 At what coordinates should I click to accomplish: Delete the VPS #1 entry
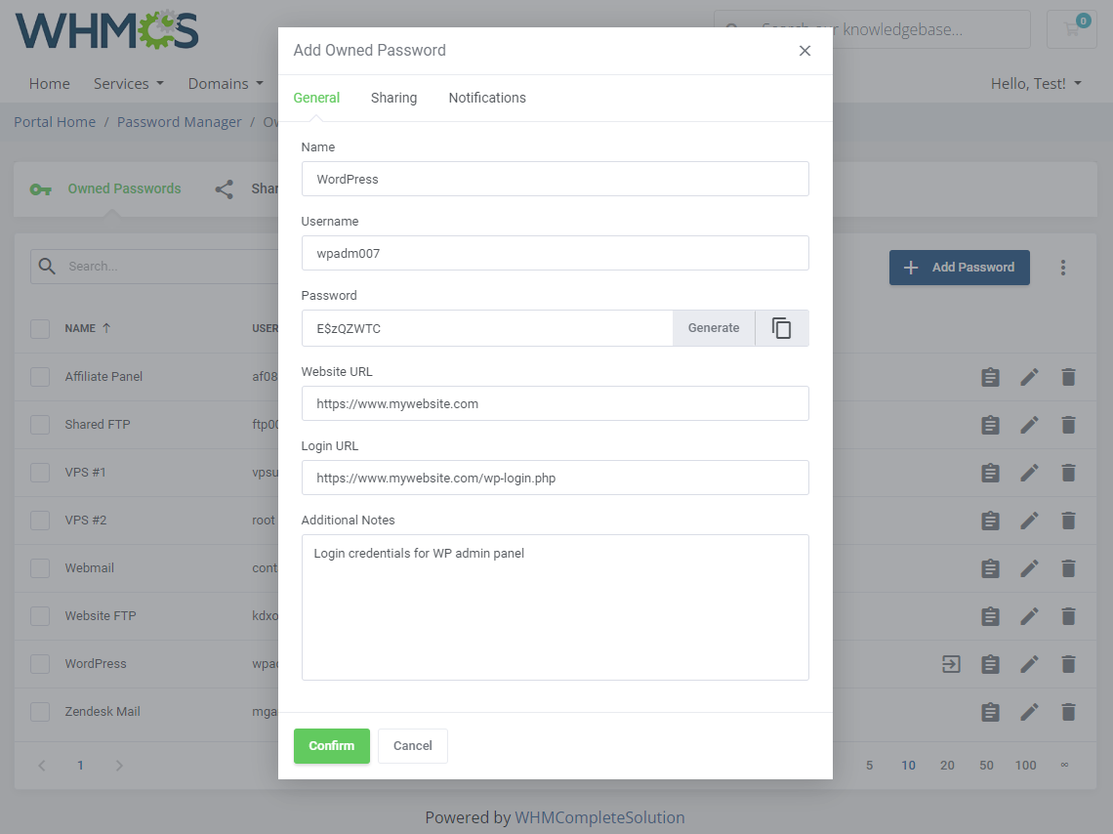1068,473
